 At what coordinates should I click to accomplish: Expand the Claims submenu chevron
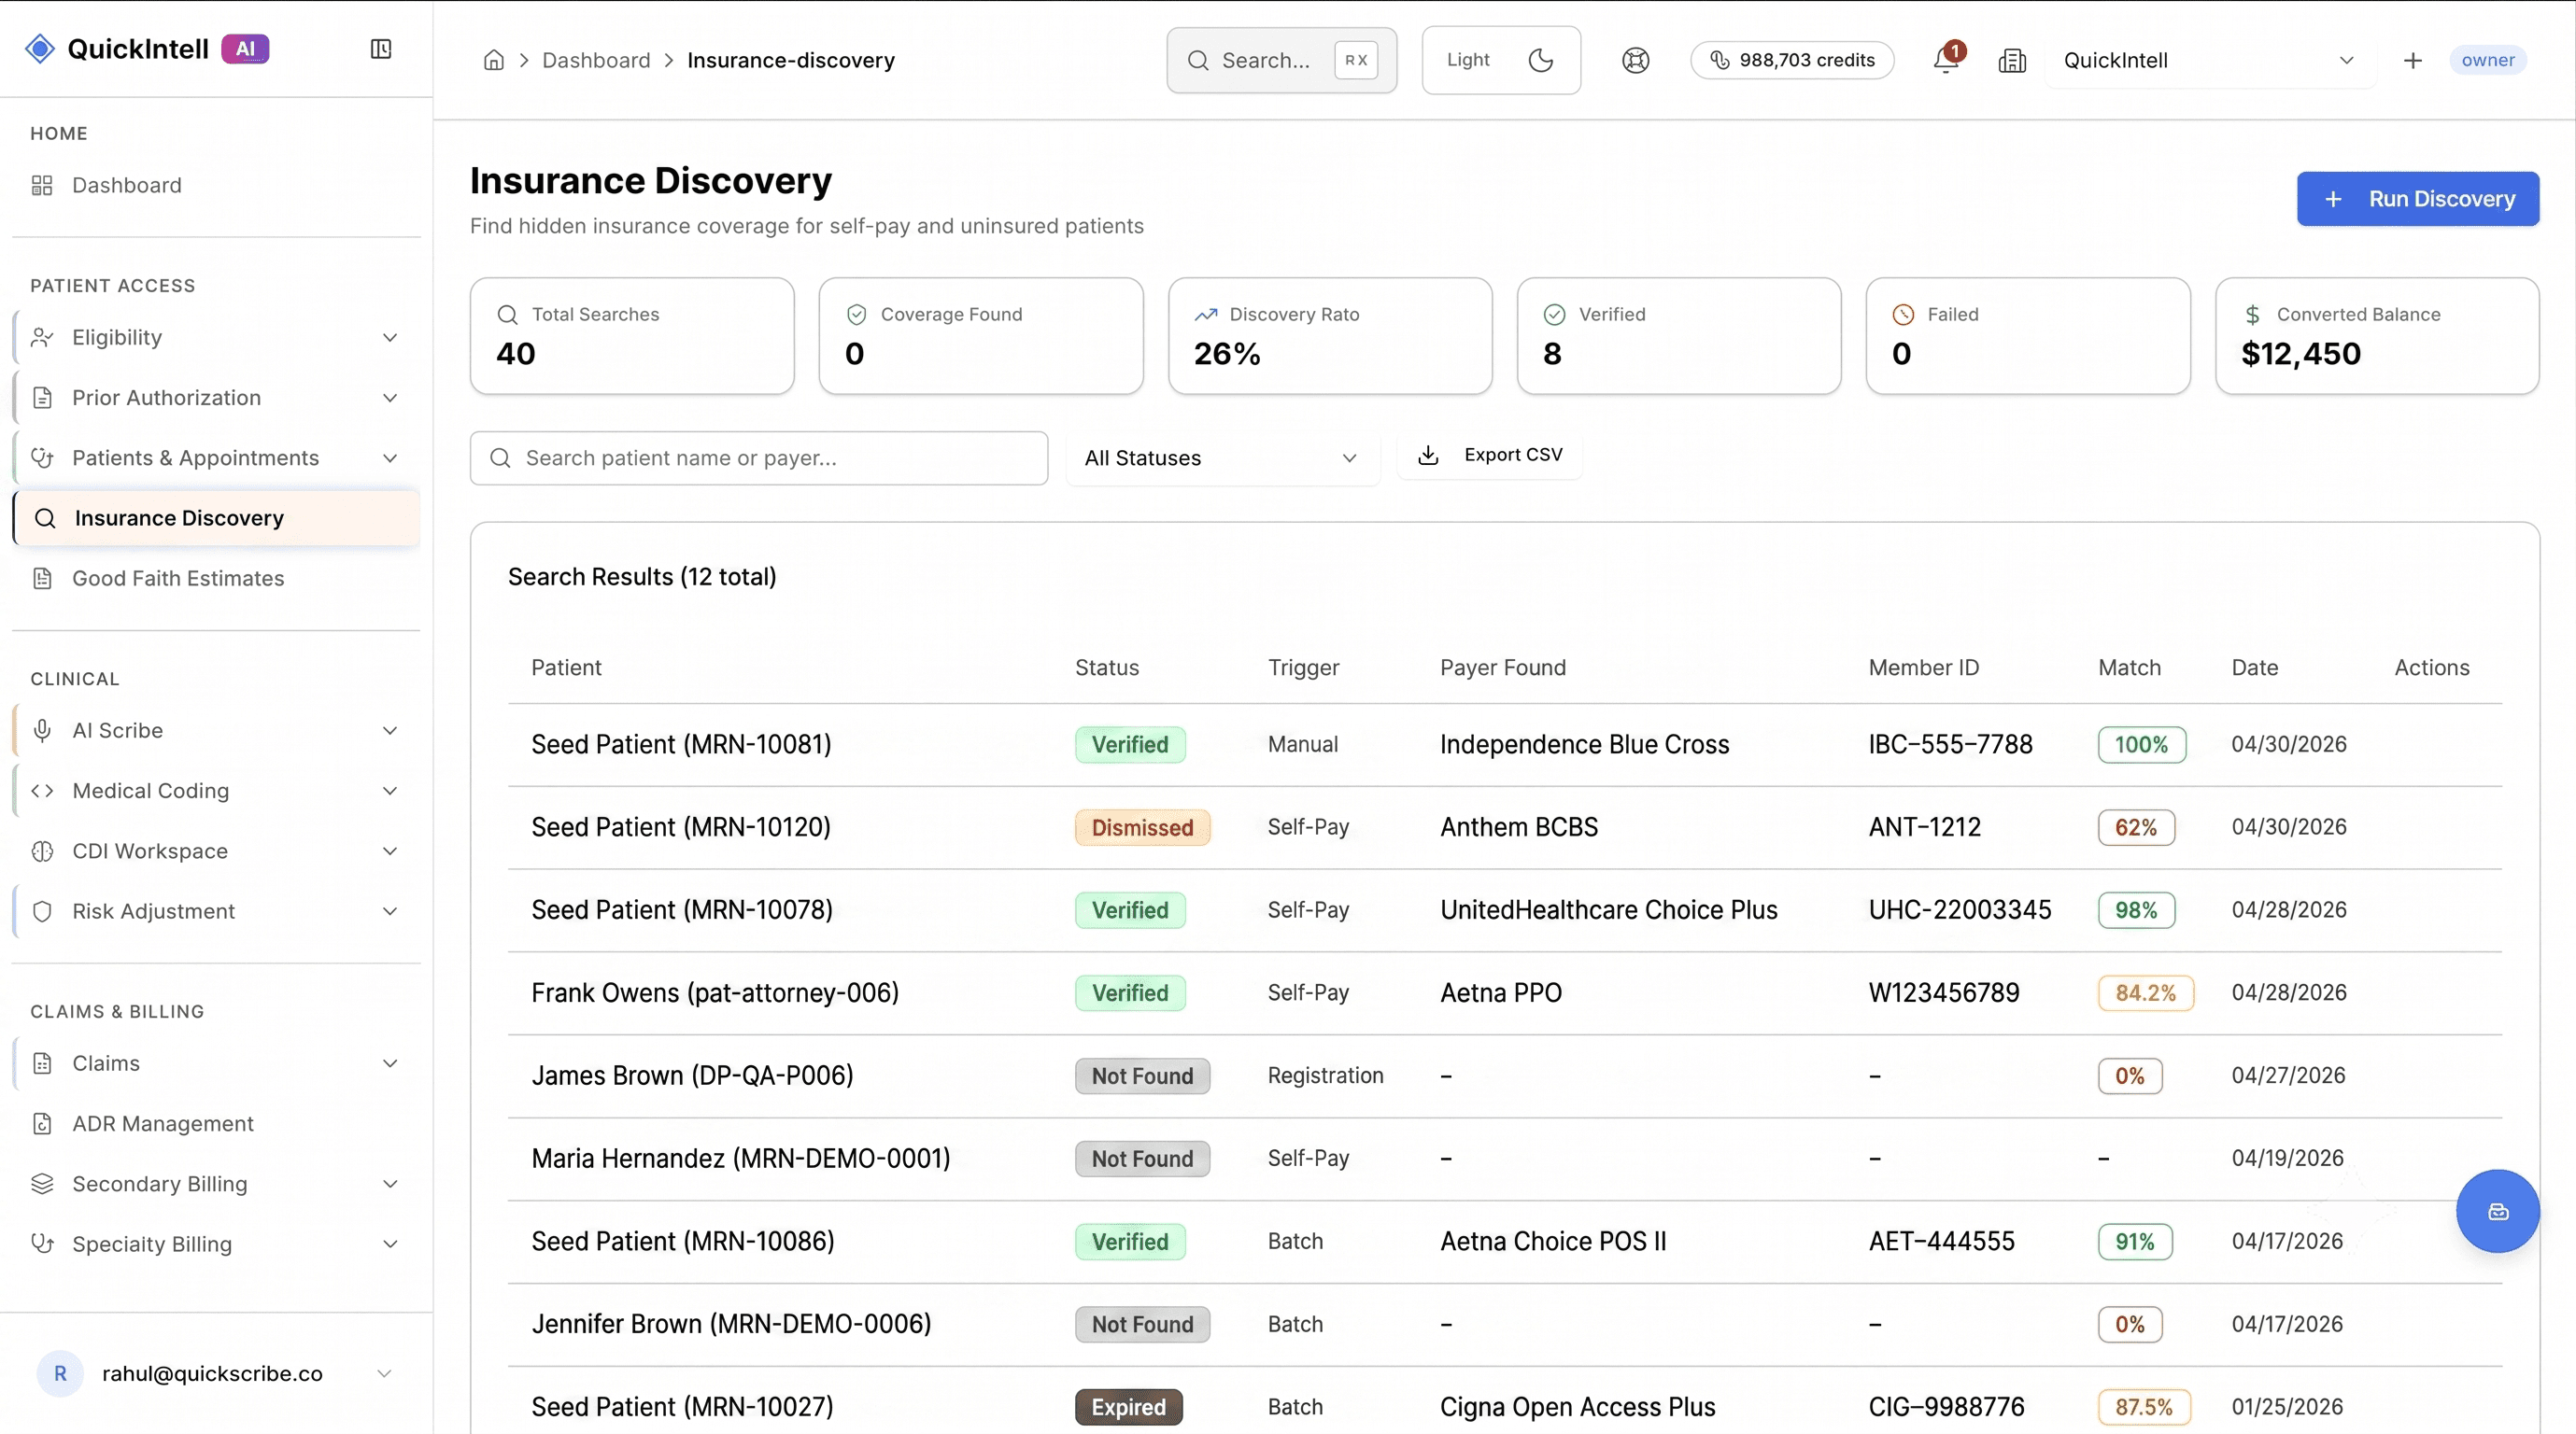(x=390, y=1063)
